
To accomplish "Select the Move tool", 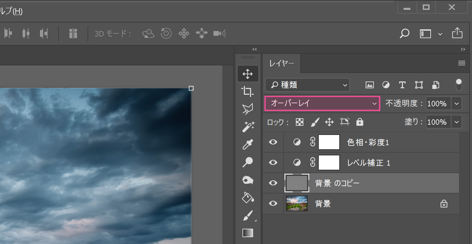I will click(248, 74).
